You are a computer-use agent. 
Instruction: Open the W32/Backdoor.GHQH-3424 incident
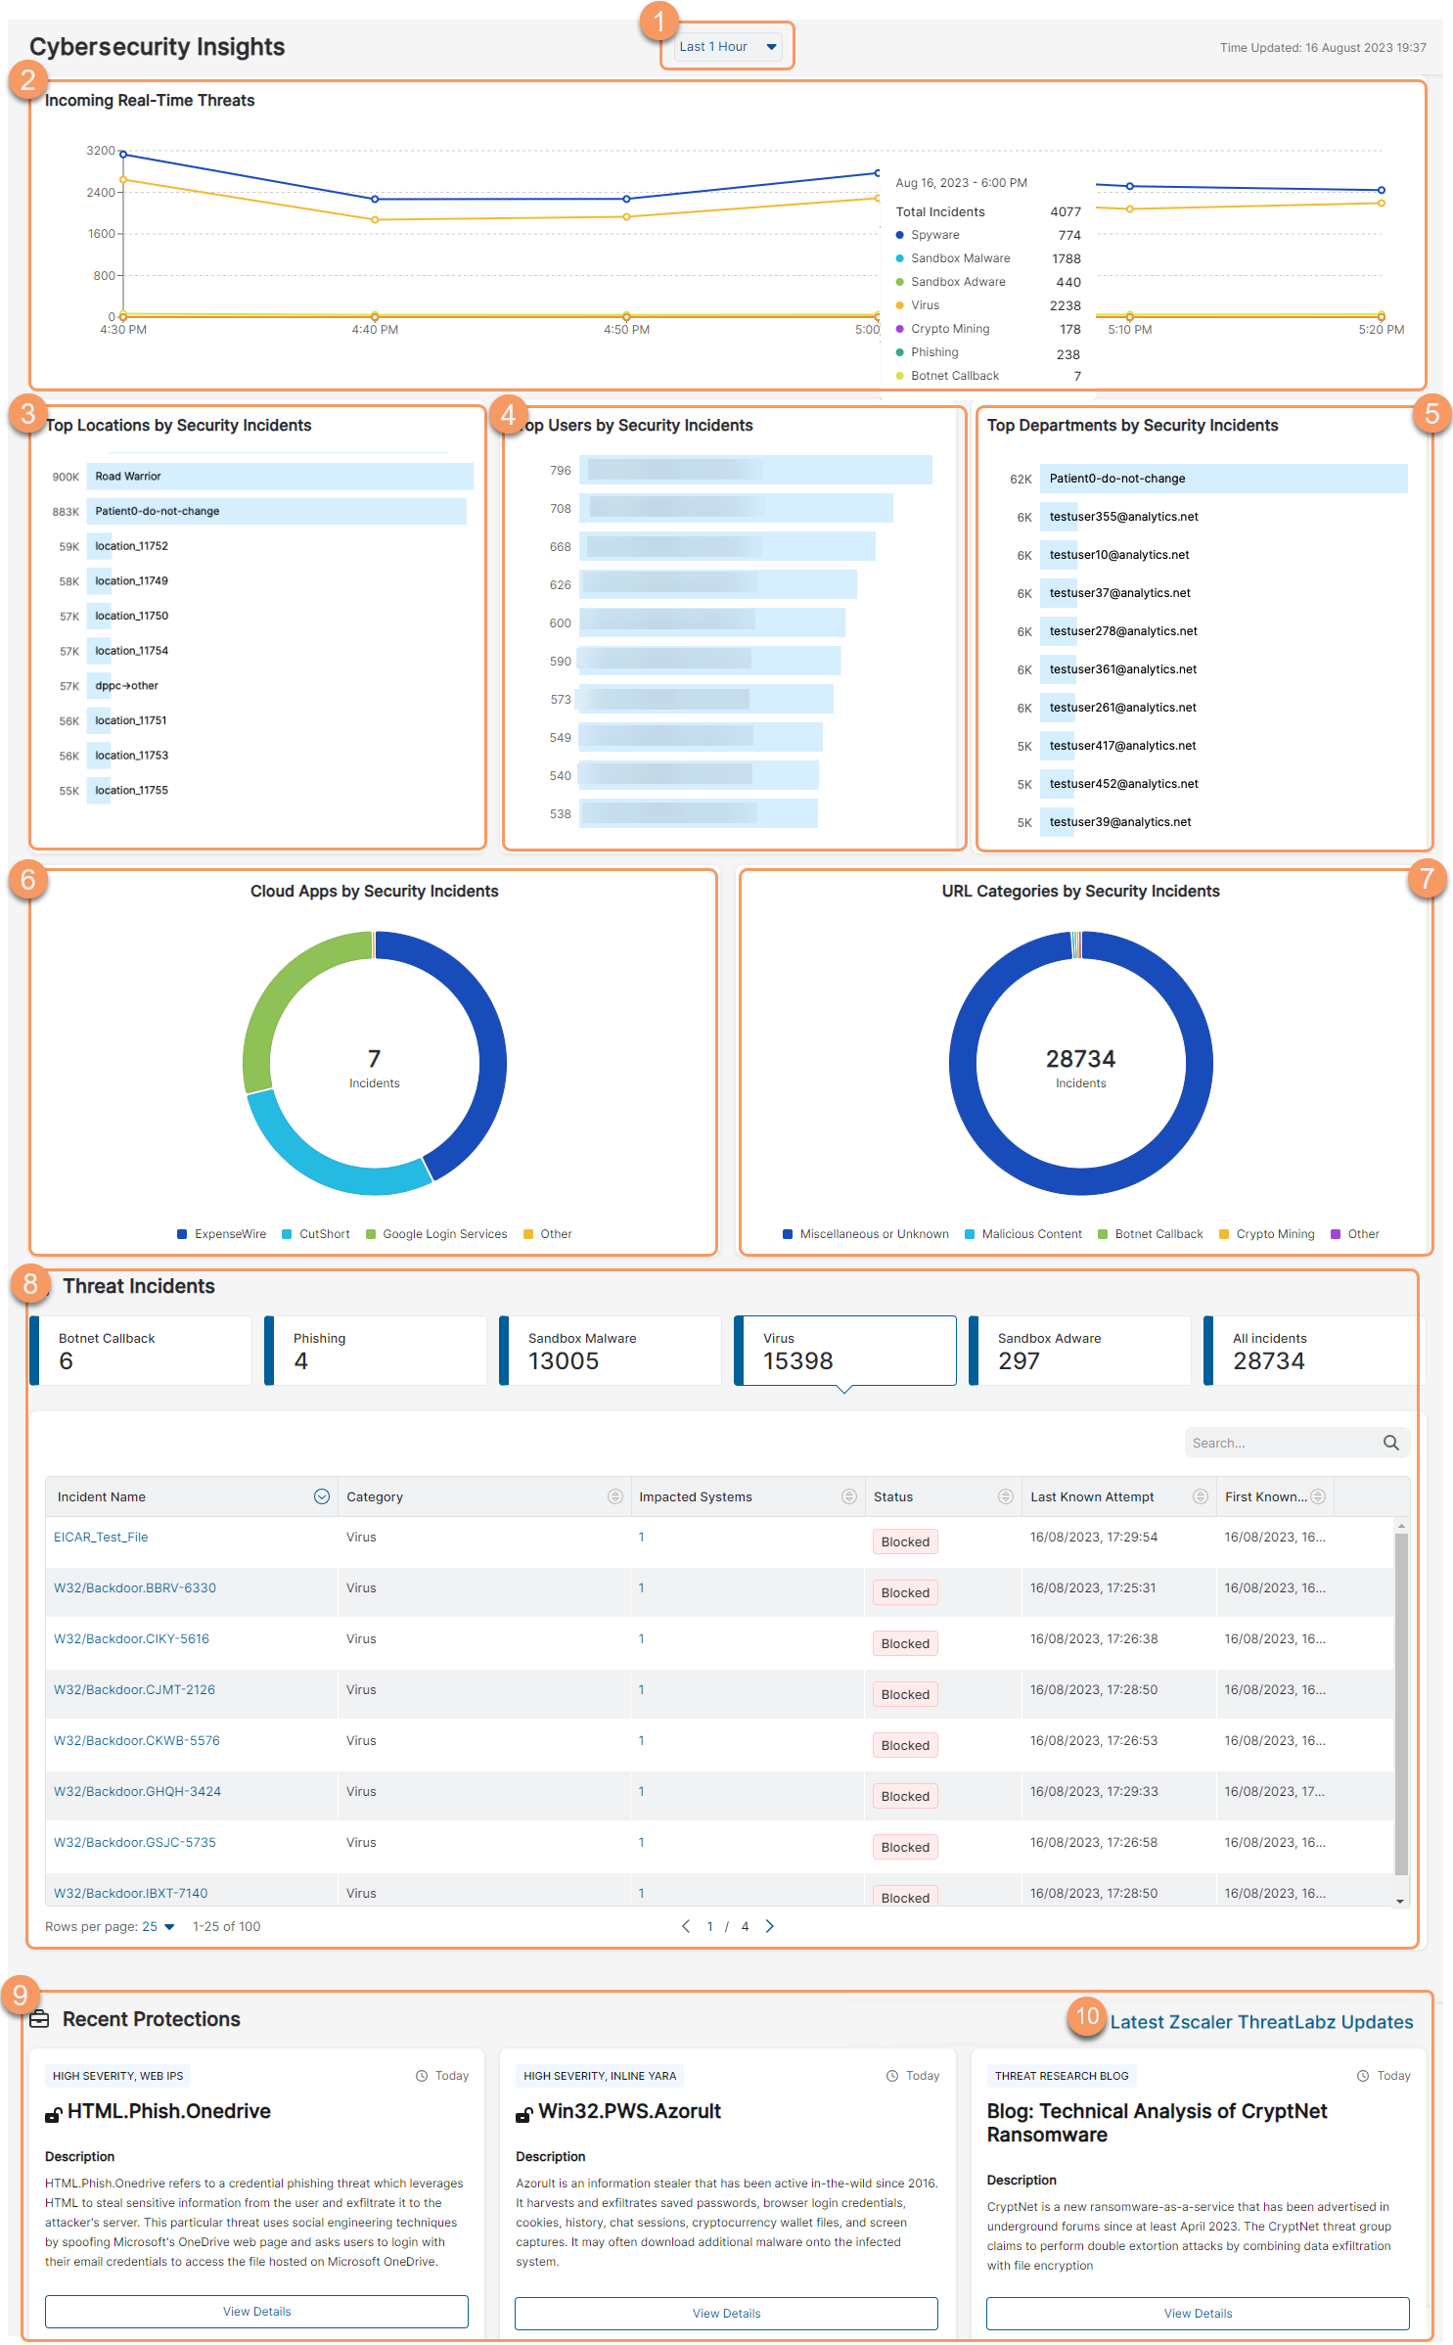point(137,1792)
